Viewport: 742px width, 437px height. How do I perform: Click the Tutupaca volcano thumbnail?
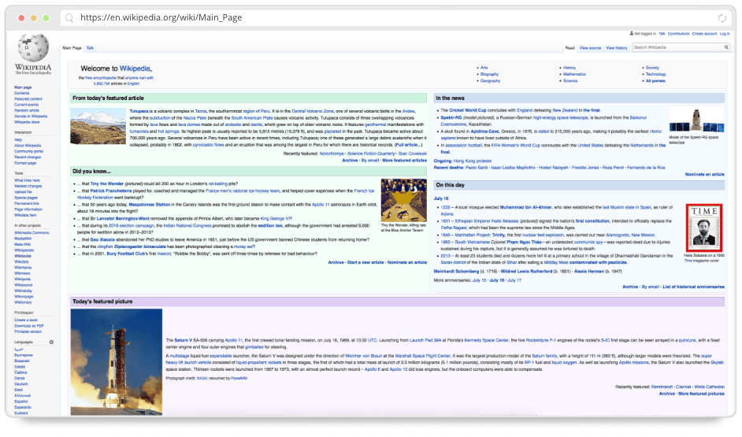tap(98, 126)
